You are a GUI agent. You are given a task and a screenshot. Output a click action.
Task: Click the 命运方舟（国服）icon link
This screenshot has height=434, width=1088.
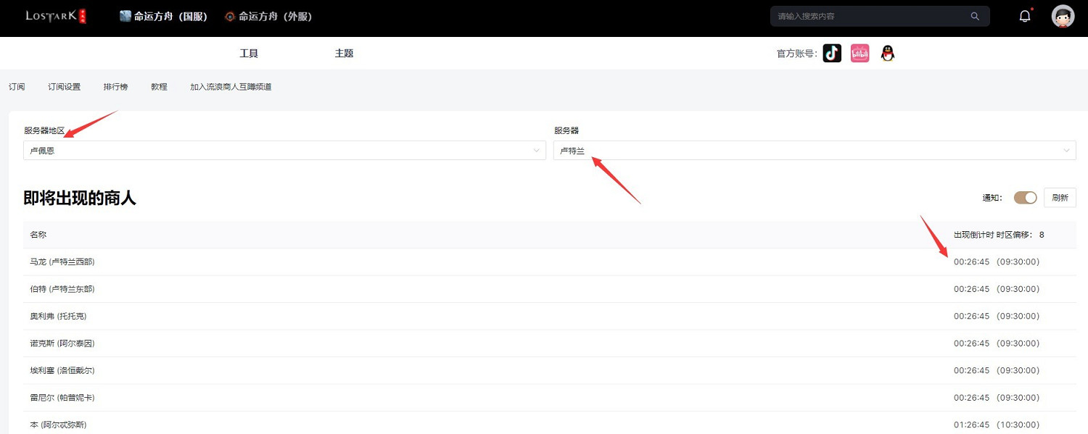pos(125,16)
